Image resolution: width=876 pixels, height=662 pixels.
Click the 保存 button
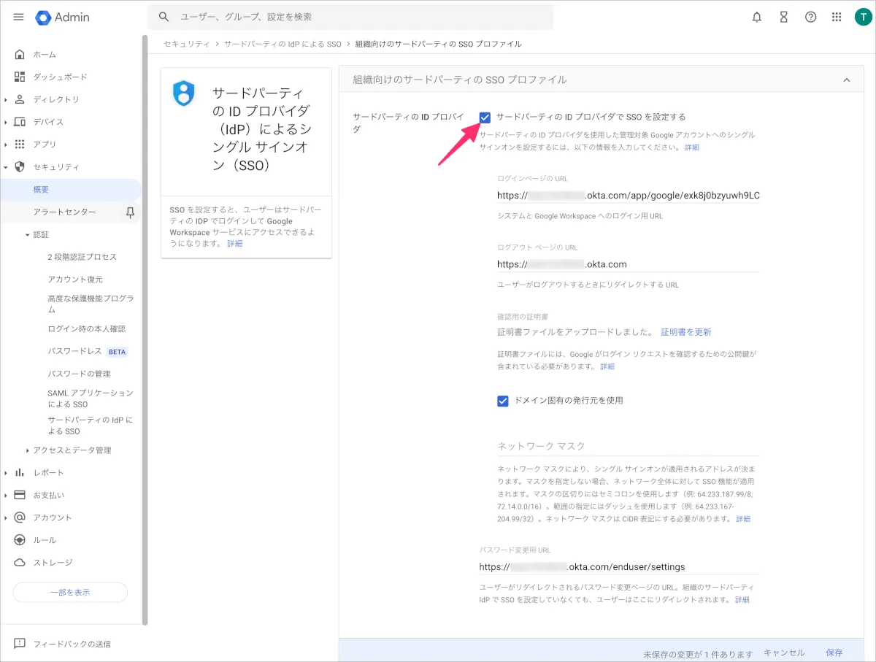click(834, 653)
